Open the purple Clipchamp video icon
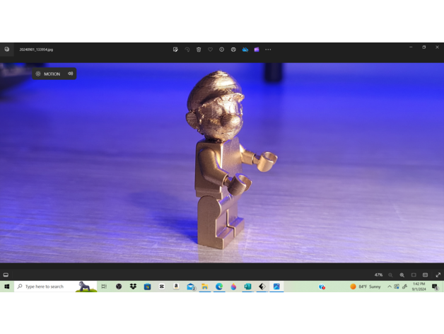Viewport: 444px width, 334px height. (x=257, y=50)
